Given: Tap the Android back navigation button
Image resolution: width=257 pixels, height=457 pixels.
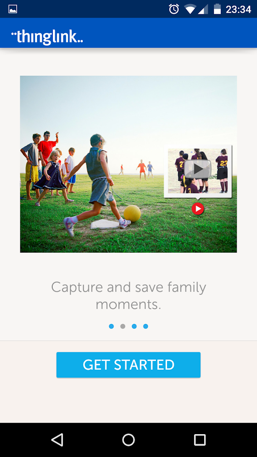Looking at the screenshot, I should coord(57,440).
